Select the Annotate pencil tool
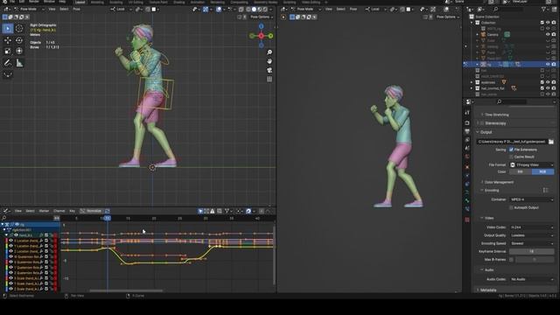The image size is (560, 315). (x=8, y=63)
